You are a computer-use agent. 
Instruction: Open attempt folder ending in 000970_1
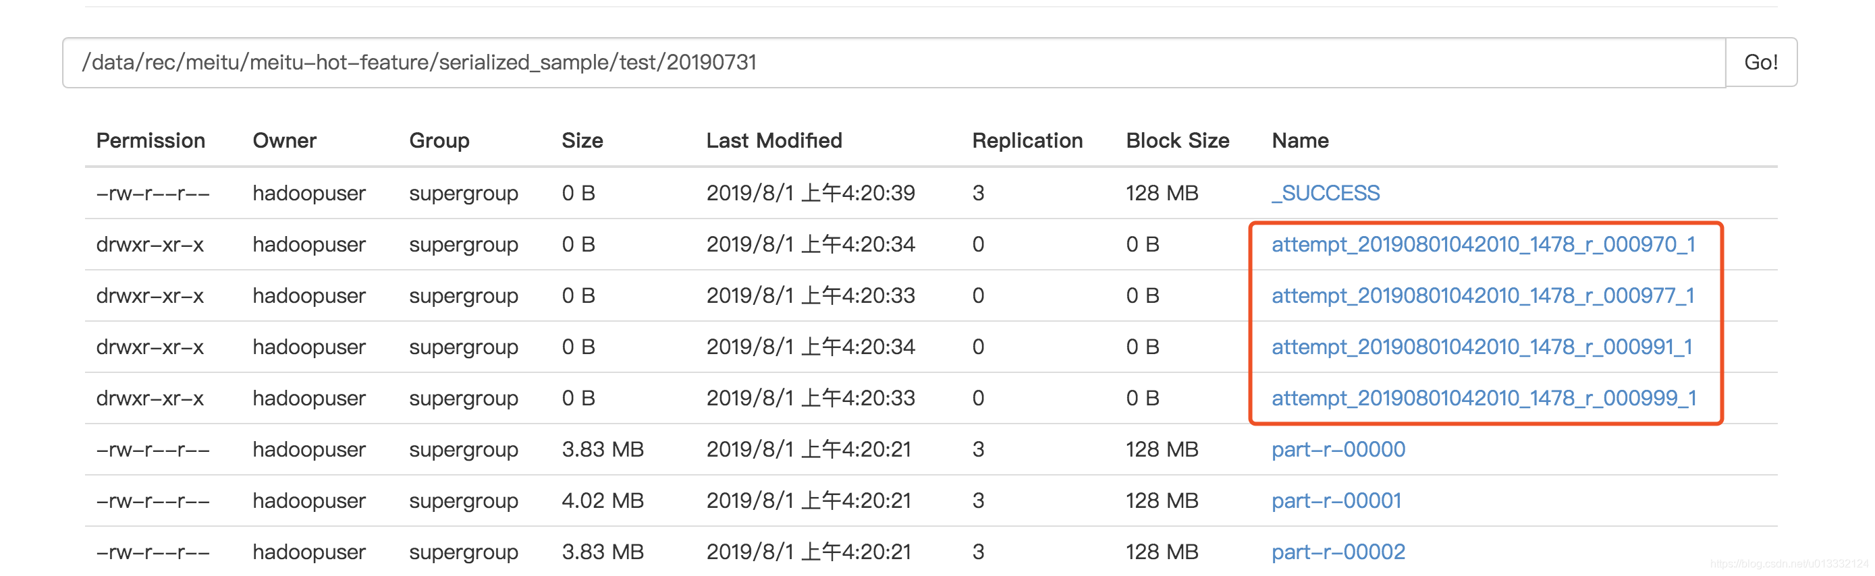[x=1483, y=244]
